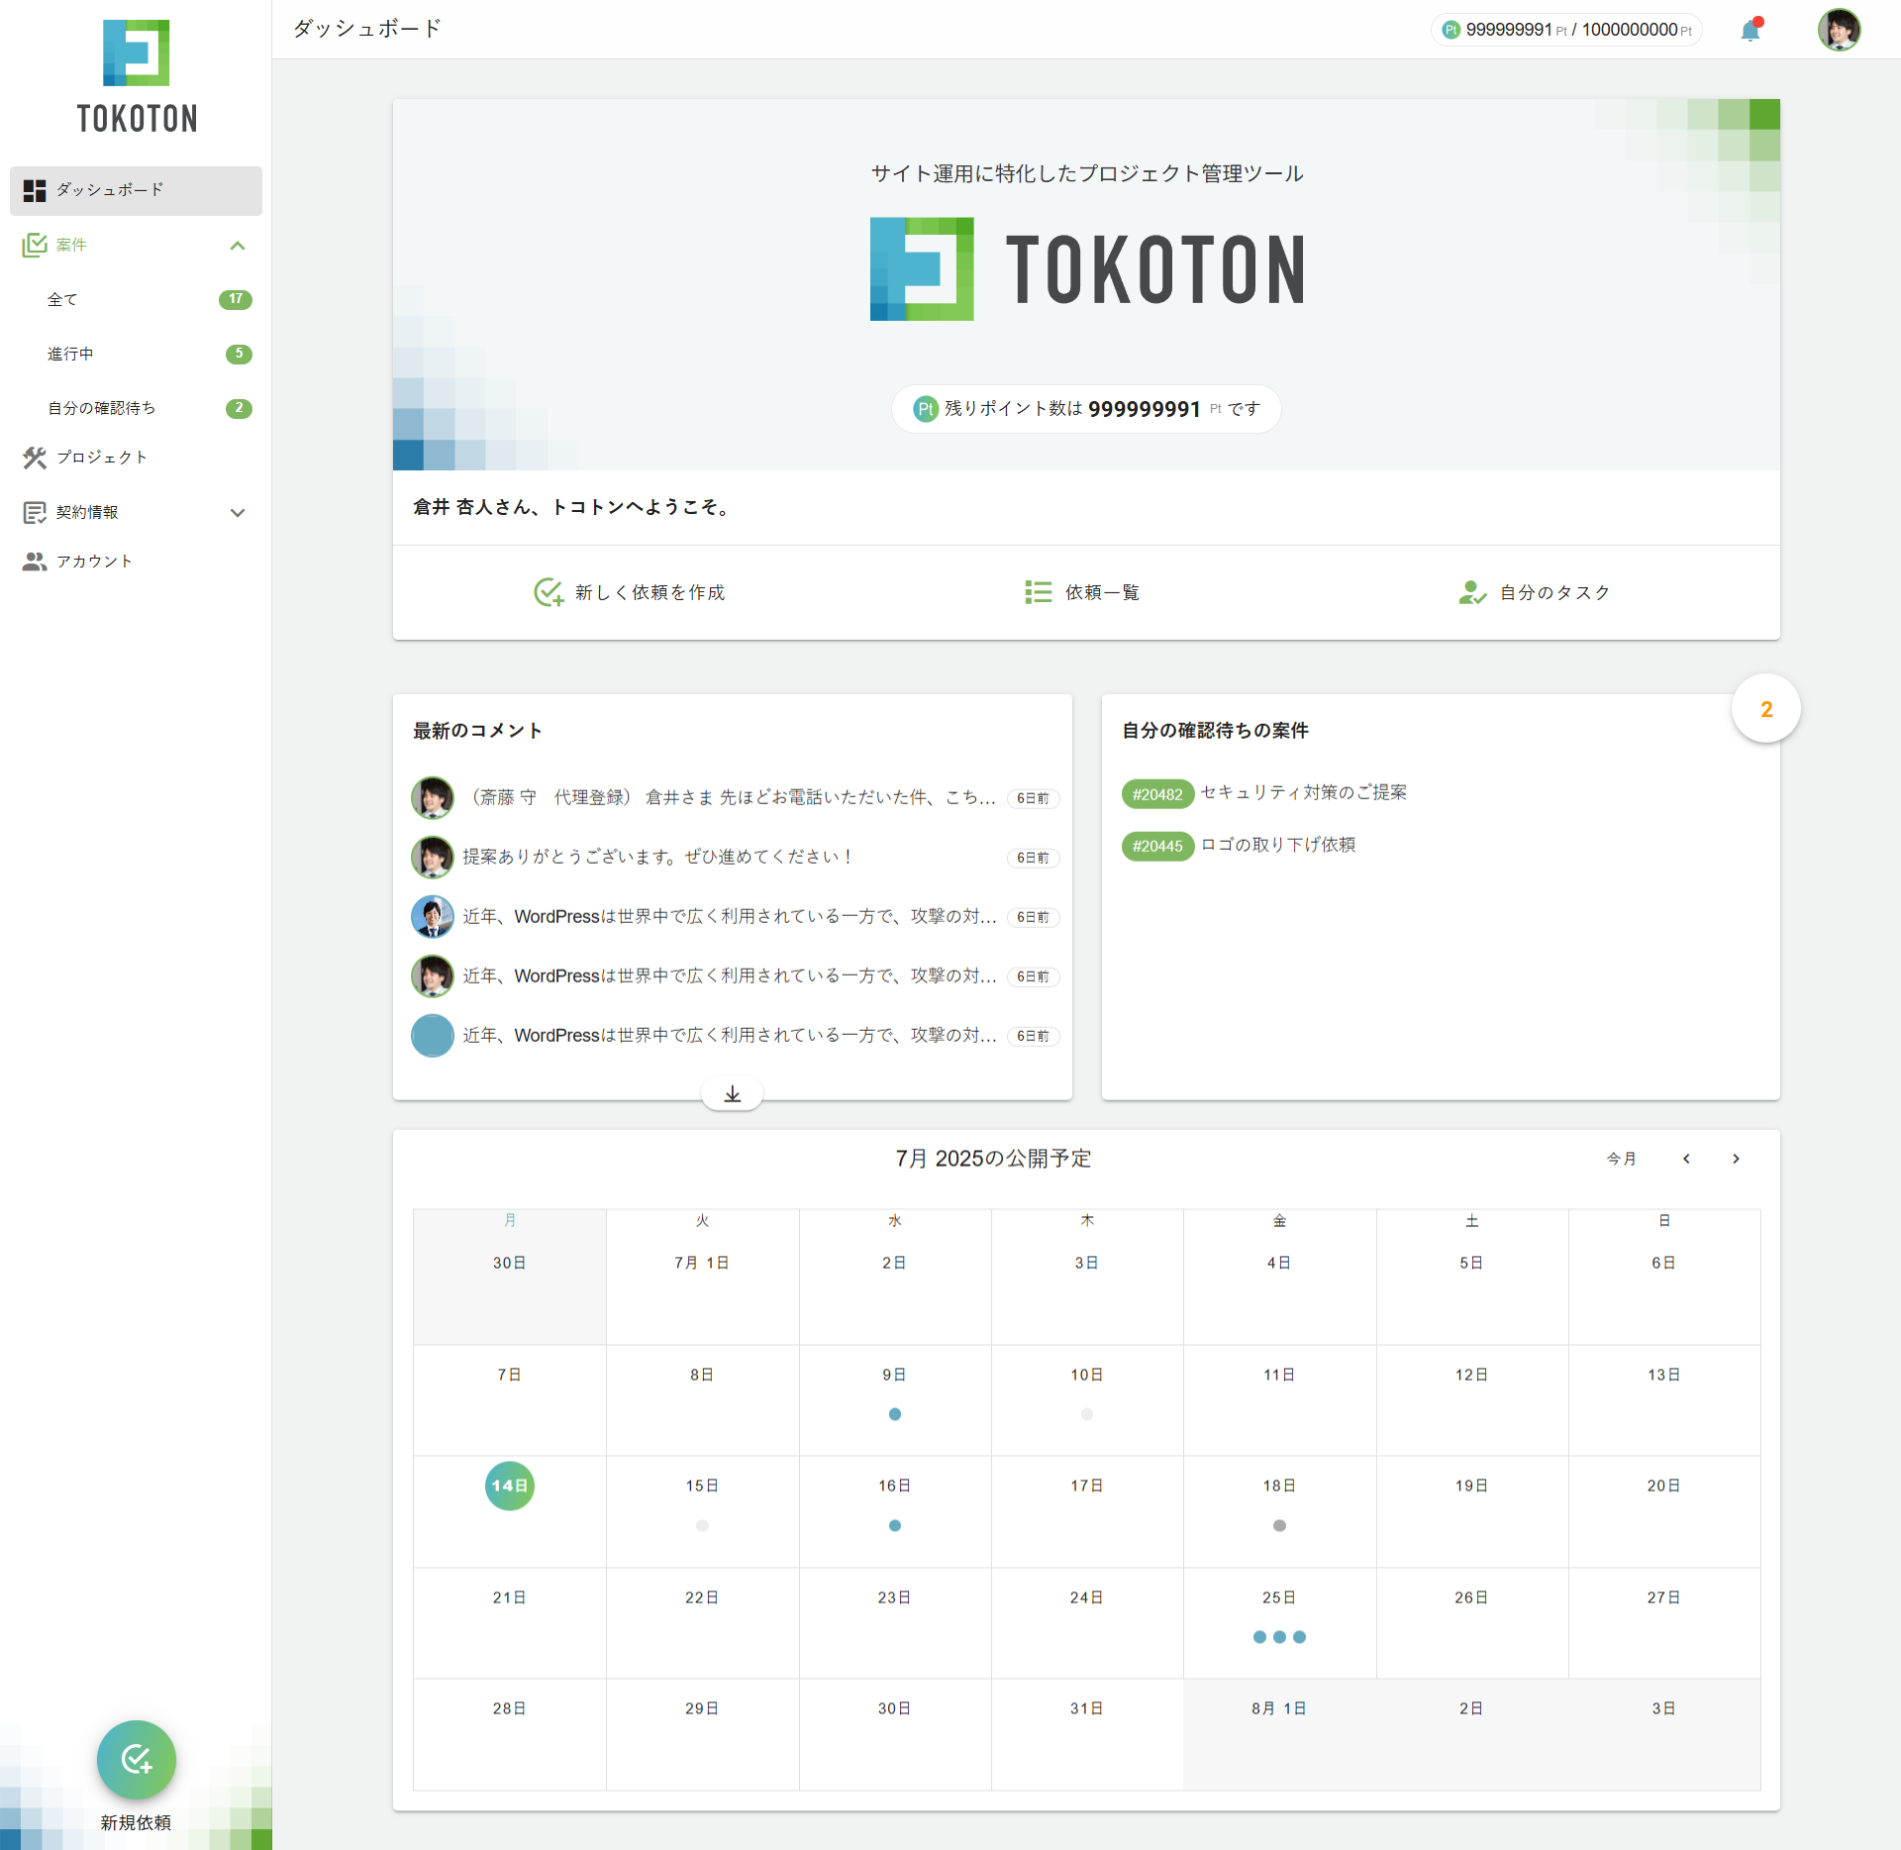Click the 7月 1日 calendar date

pos(702,1263)
